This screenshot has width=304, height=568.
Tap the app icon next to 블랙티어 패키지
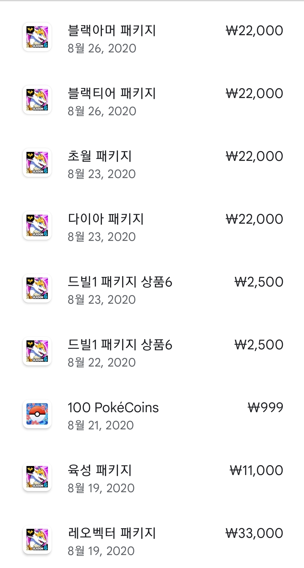tap(37, 100)
